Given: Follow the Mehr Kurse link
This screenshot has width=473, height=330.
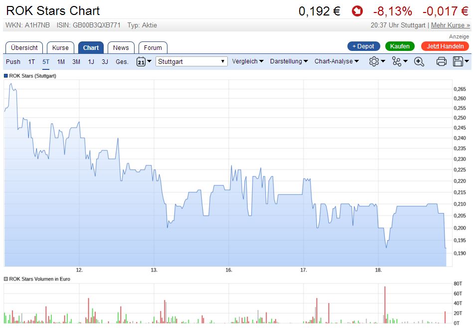Looking at the screenshot, I should [451, 25].
